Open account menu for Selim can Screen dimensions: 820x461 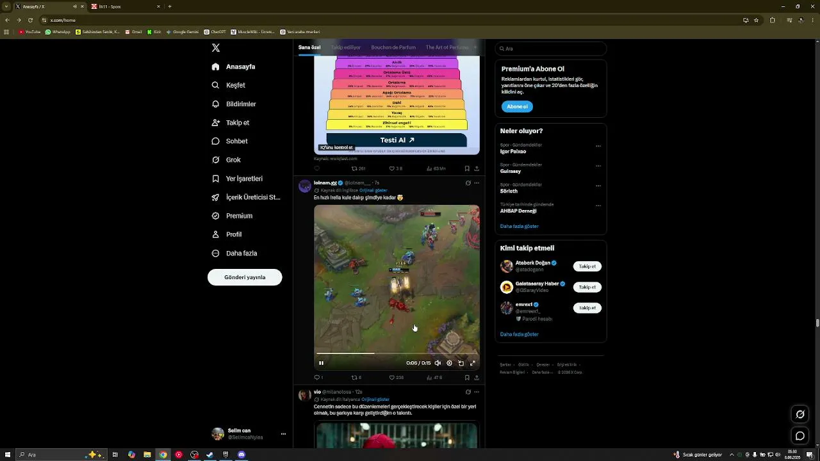coord(249,434)
